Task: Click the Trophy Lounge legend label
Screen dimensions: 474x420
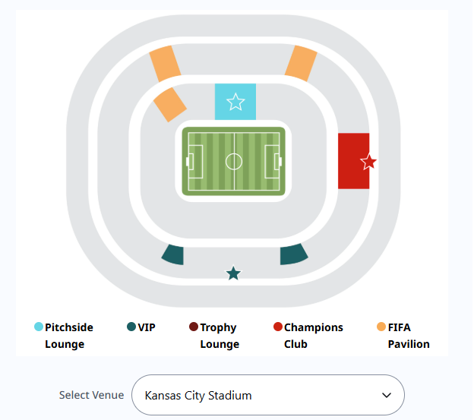Action: pyautogui.click(x=220, y=336)
